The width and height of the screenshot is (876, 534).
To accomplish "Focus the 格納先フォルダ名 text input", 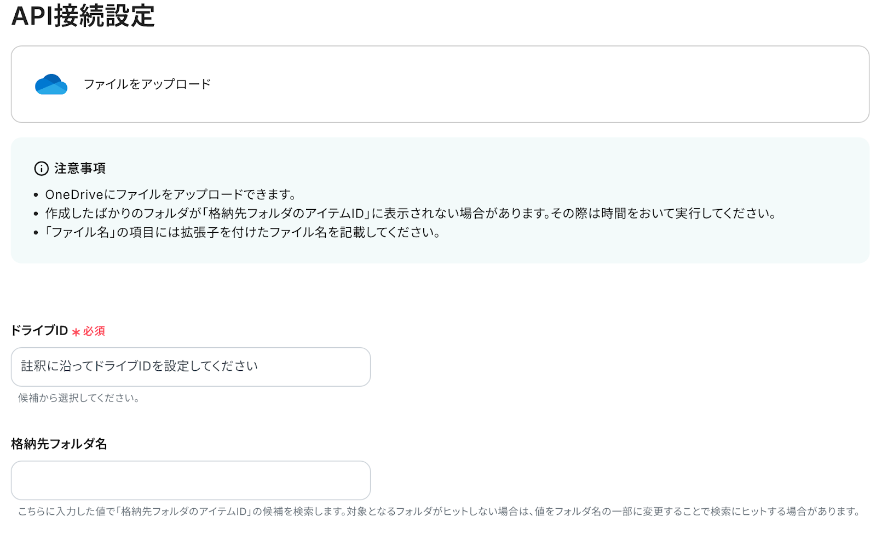I will click(191, 480).
